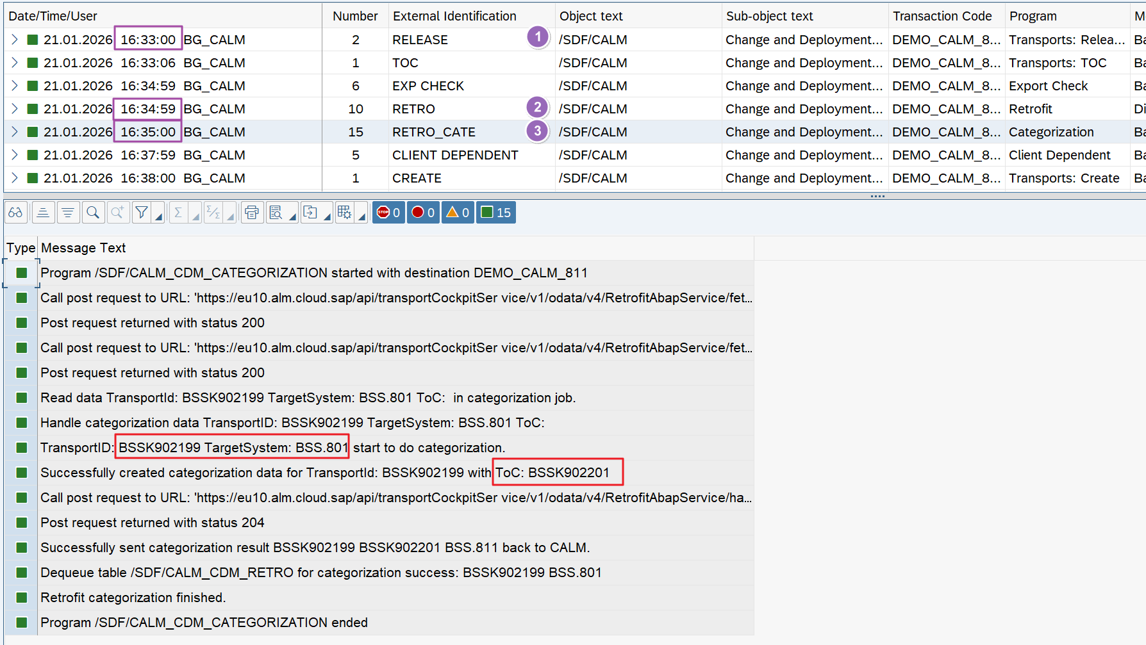Click the Message Text column header
This screenshot has height=645, width=1146.
click(83, 248)
